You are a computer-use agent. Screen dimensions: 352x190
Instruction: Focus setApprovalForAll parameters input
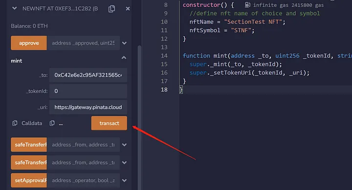(83, 180)
